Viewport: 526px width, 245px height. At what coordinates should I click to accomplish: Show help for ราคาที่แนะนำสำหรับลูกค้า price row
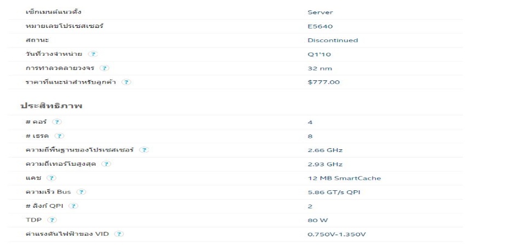click(126, 82)
